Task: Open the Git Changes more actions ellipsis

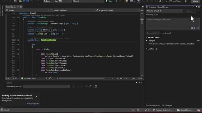Action: coord(198,11)
